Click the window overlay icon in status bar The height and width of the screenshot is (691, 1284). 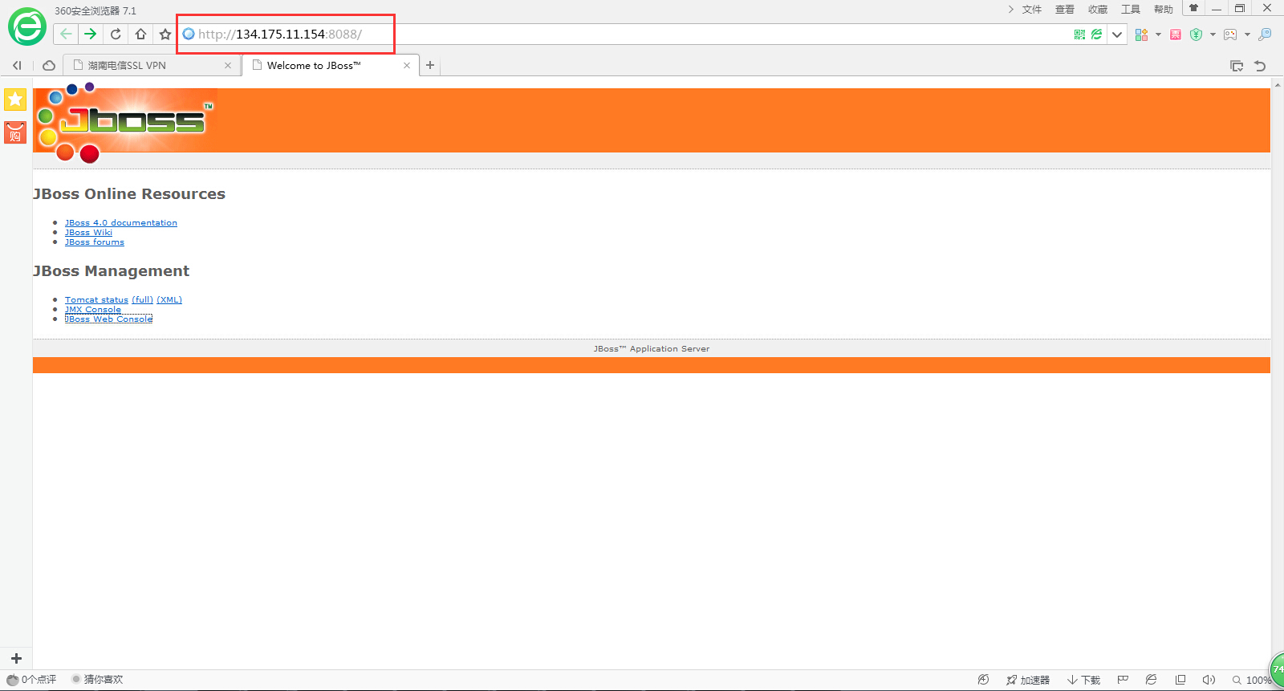1180,680
